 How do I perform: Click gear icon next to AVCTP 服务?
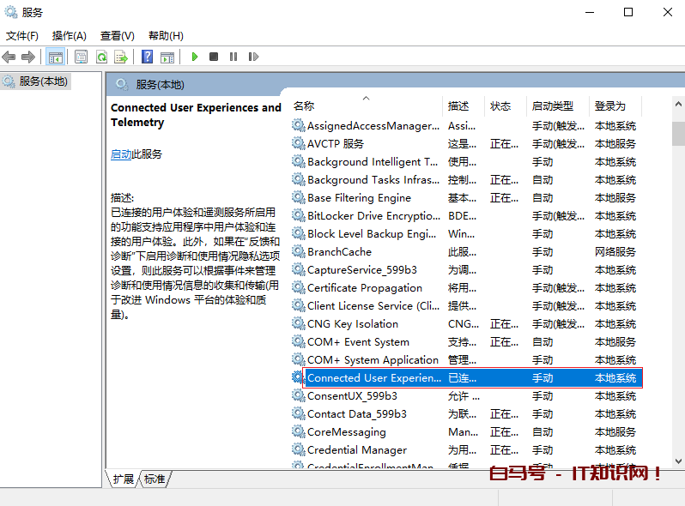pos(299,143)
